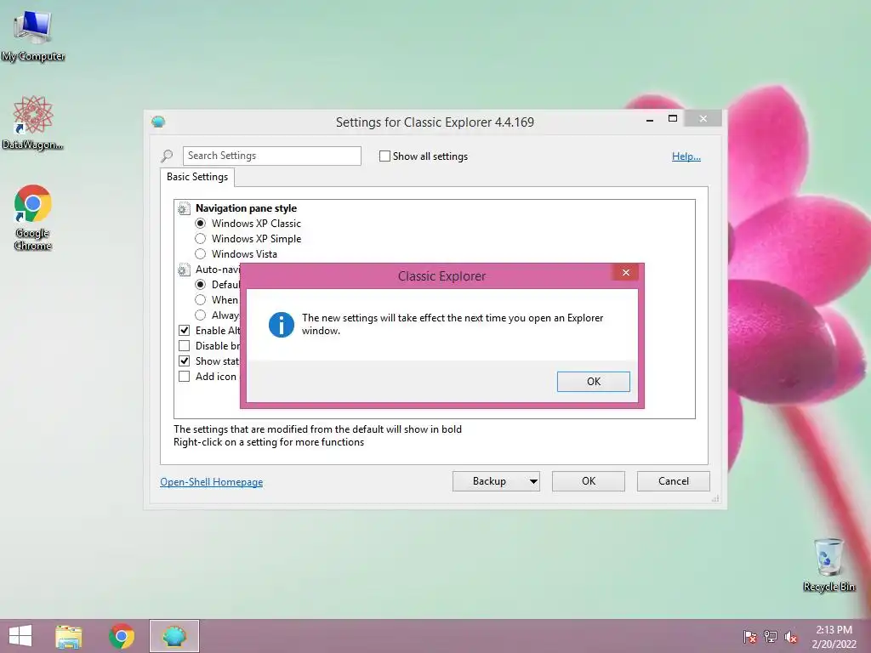871x653 pixels.
Task: Open the DataWagon desktop shortcut
Action: point(33,122)
